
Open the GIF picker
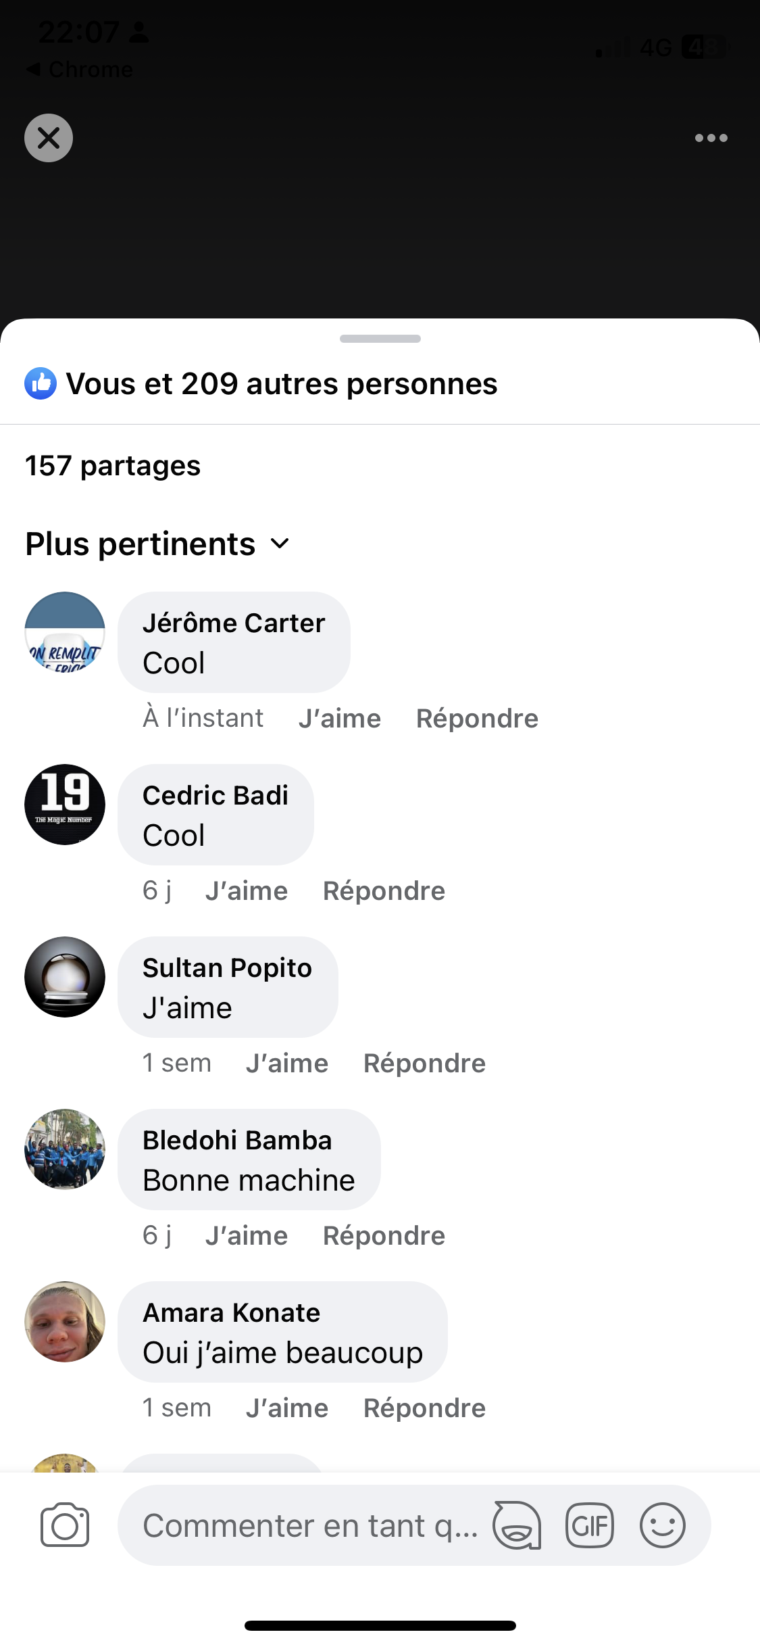[x=590, y=1525]
